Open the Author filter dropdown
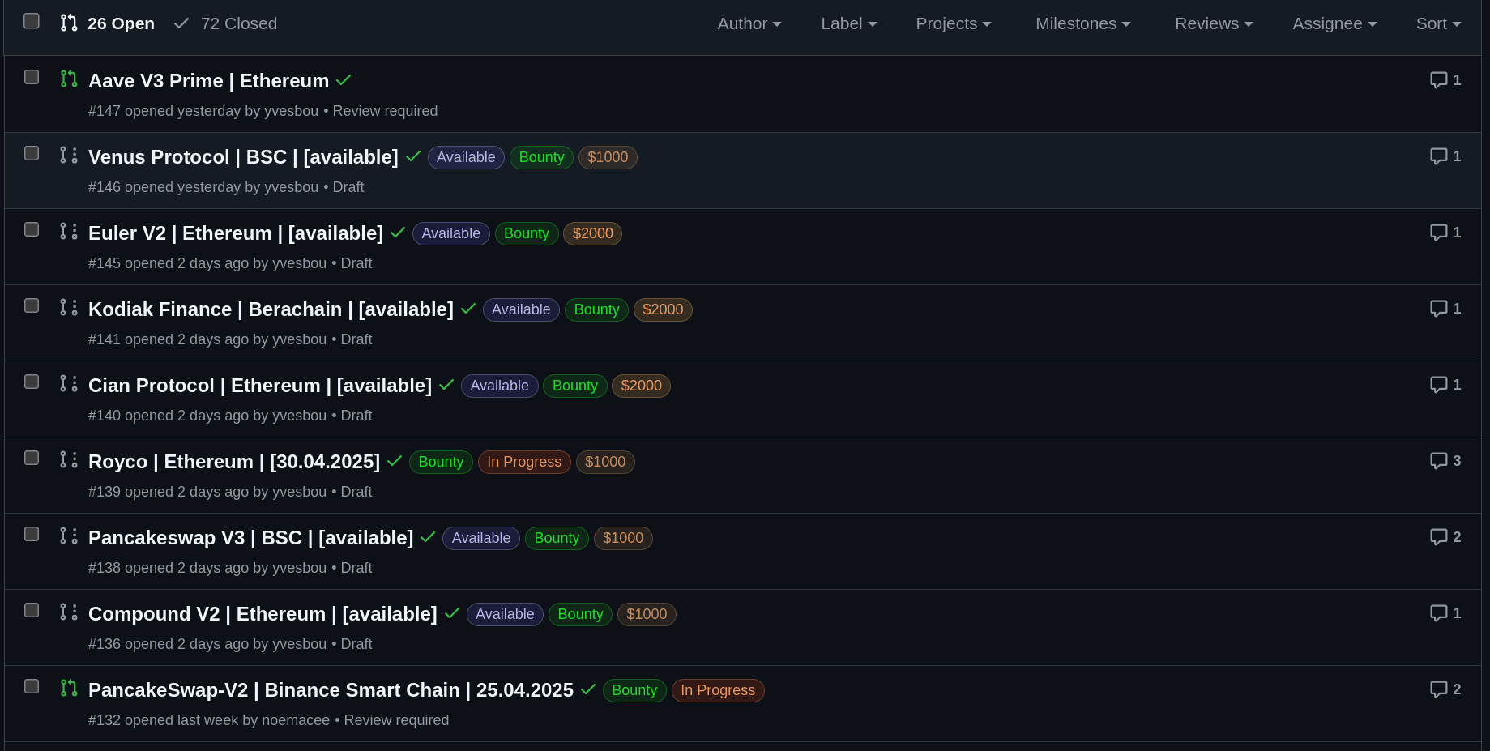1490x751 pixels. (x=749, y=23)
